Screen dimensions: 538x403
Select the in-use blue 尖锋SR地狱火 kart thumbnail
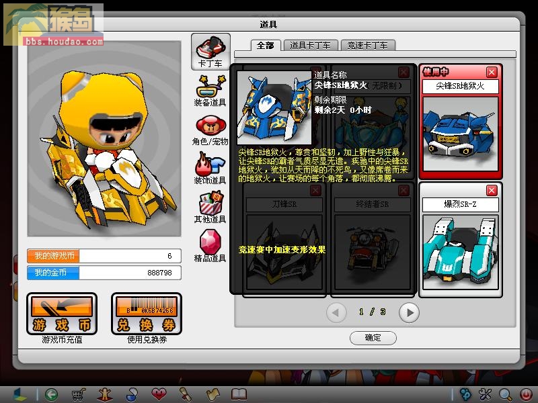coord(461,134)
